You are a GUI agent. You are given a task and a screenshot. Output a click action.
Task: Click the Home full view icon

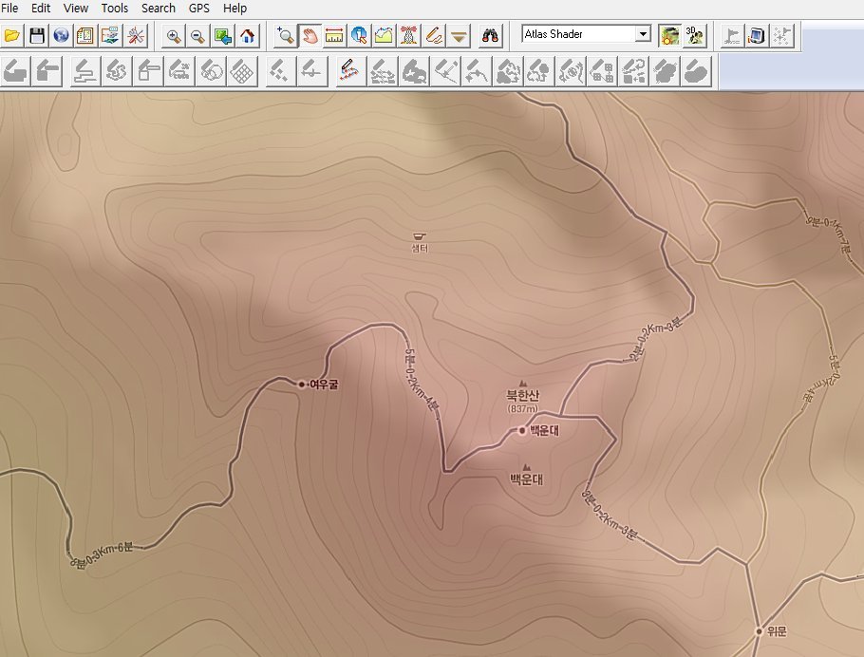(x=247, y=36)
